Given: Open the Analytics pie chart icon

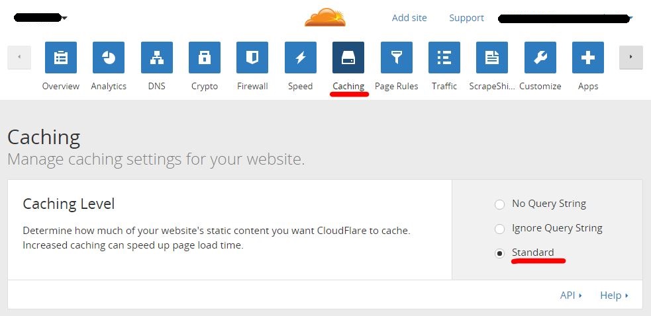Looking at the screenshot, I should pos(109,58).
